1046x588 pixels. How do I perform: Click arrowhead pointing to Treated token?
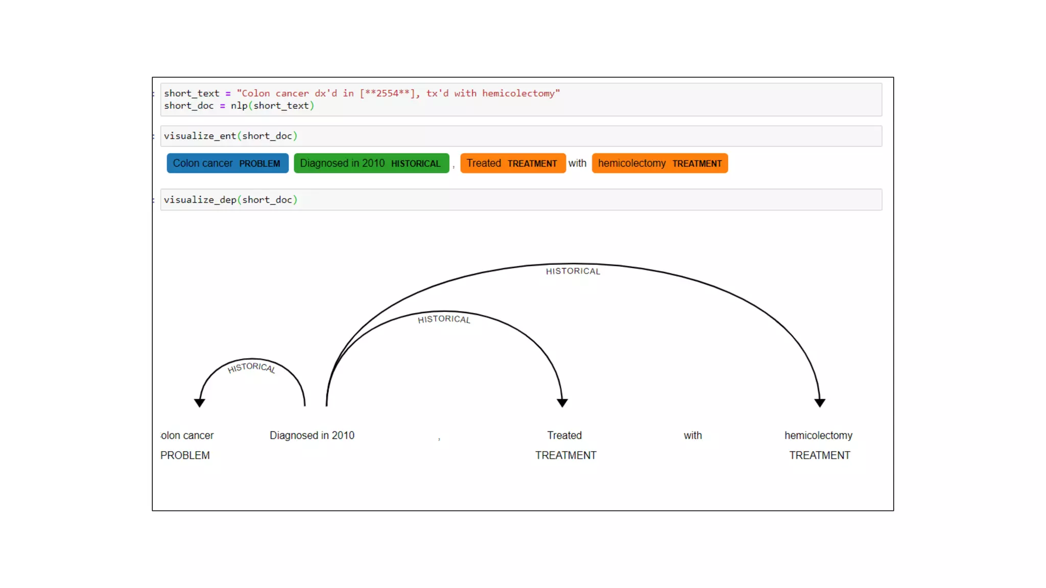[562, 403]
